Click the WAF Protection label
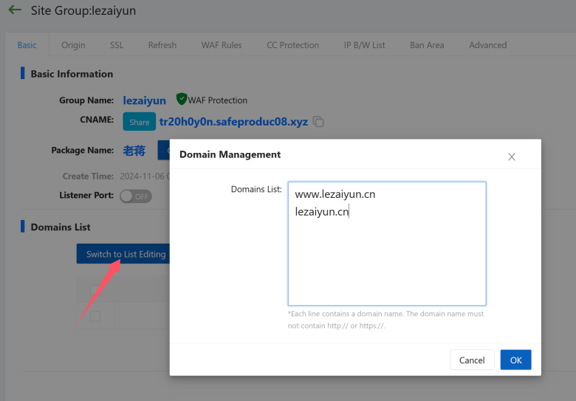 point(217,100)
